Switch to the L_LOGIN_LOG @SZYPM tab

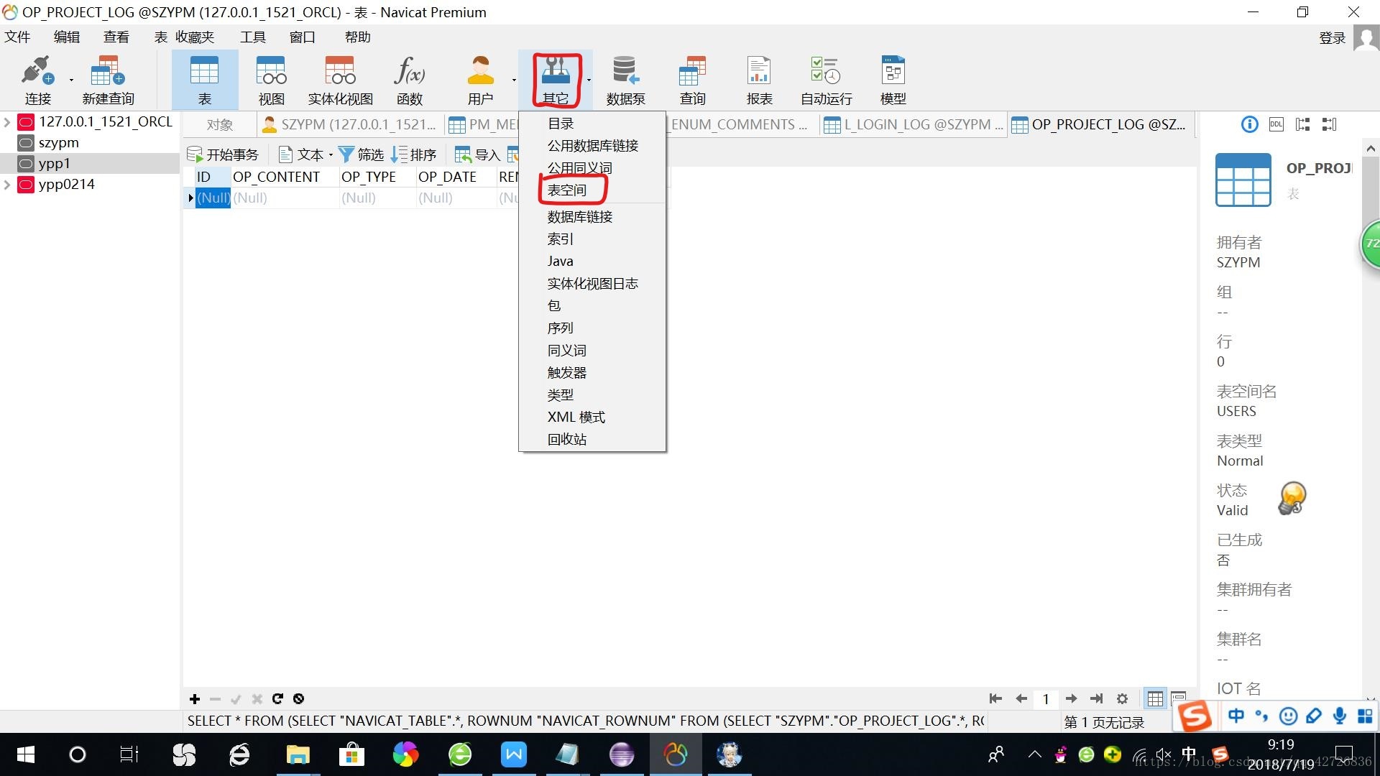[x=914, y=125]
